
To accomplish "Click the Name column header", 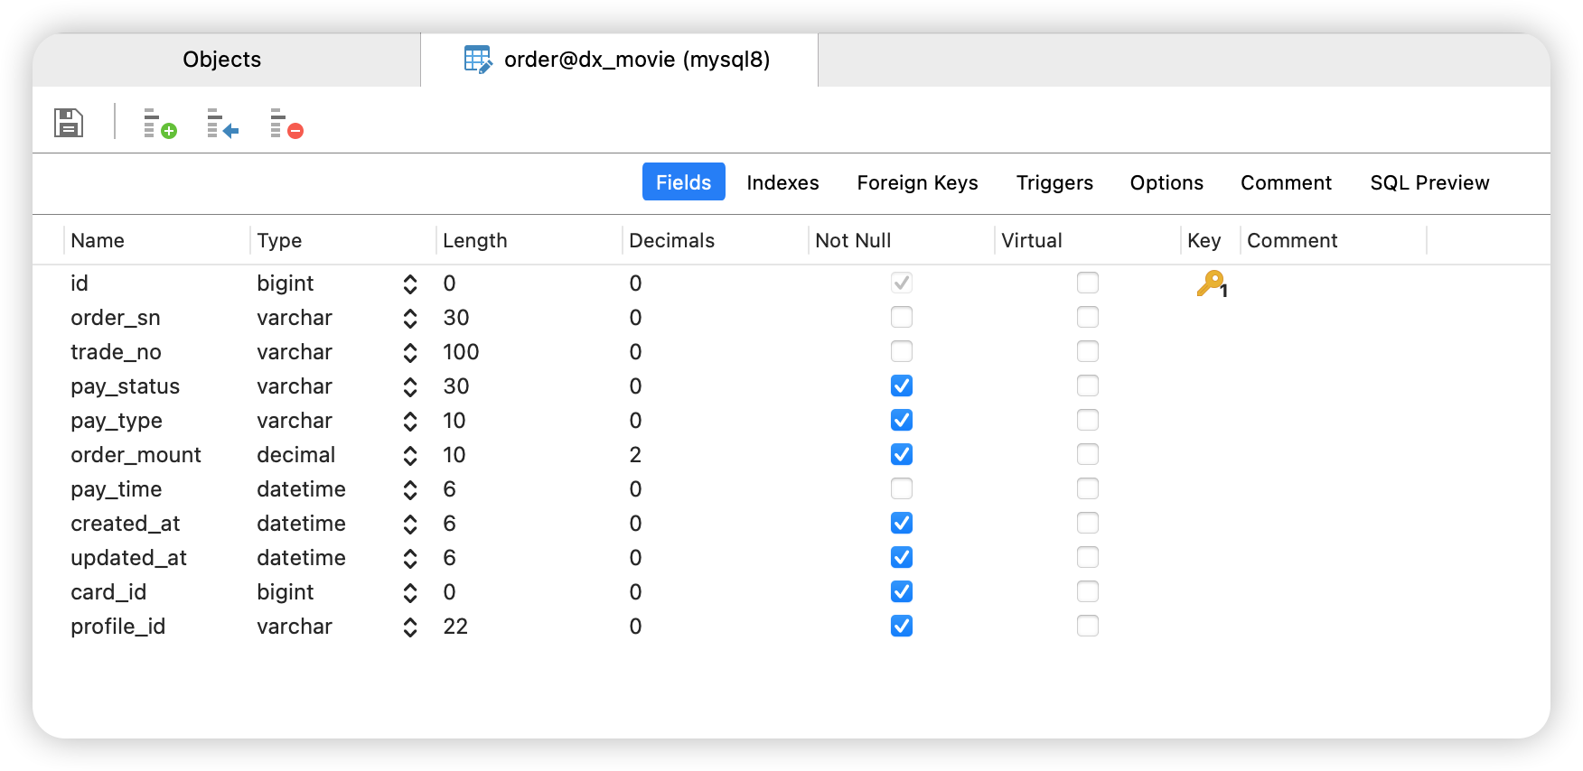I will point(156,240).
